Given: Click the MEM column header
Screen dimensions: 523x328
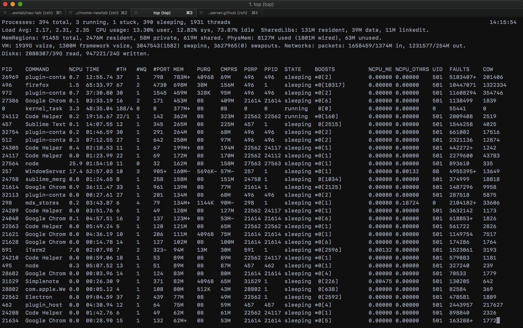Looking at the screenshot, I should click(x=178, y=69).
